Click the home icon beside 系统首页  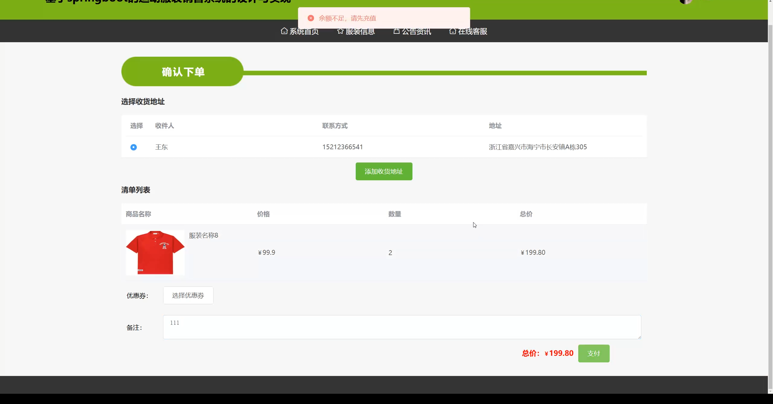tap(284, 31)
